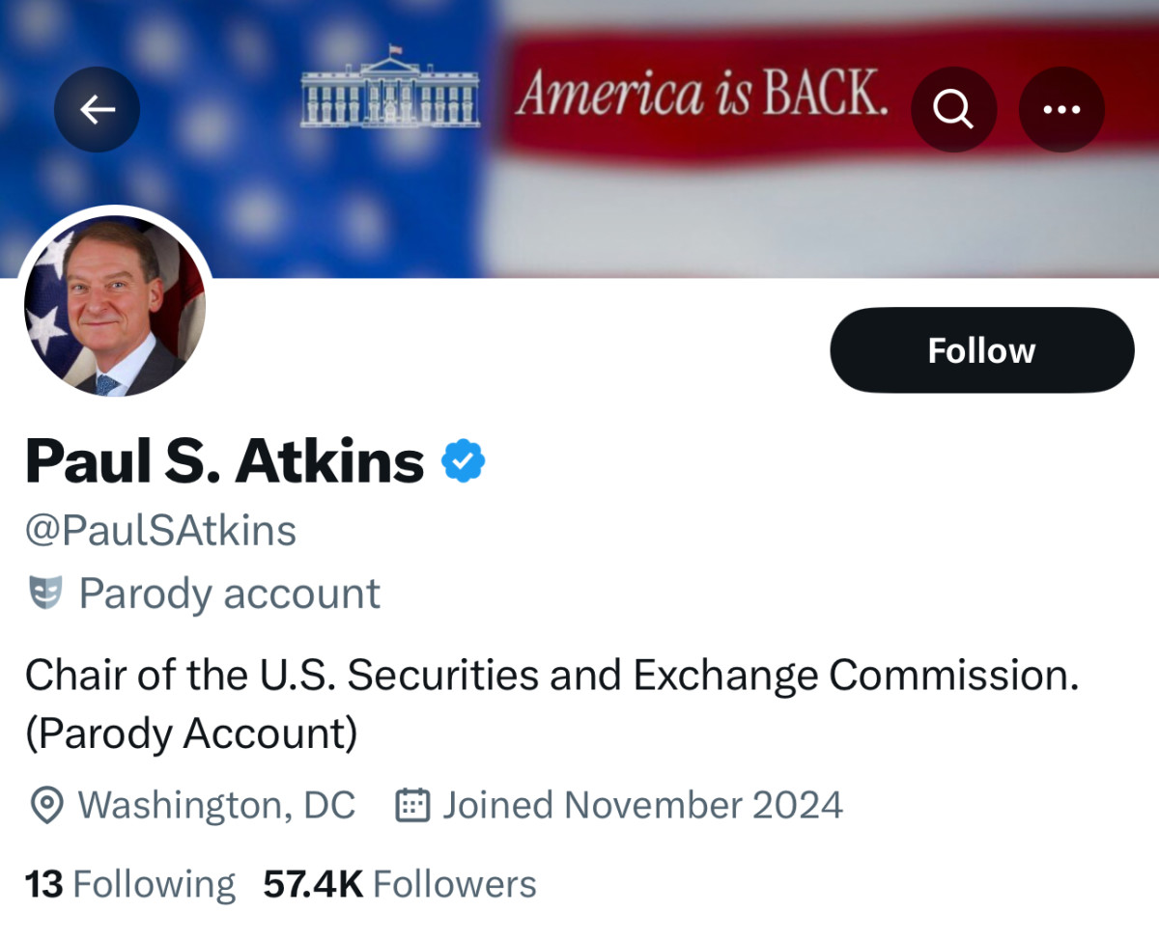1159x941 pixels.
Task: Click the location pin icon
Action: [x=45, y=805]
